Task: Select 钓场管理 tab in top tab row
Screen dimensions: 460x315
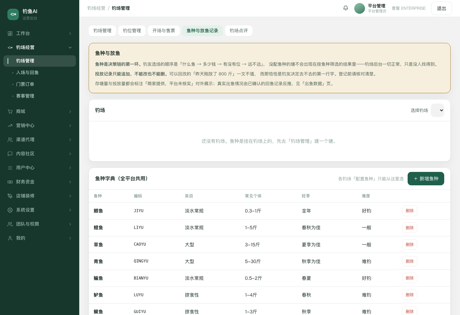Action: (x=102, y=31)
